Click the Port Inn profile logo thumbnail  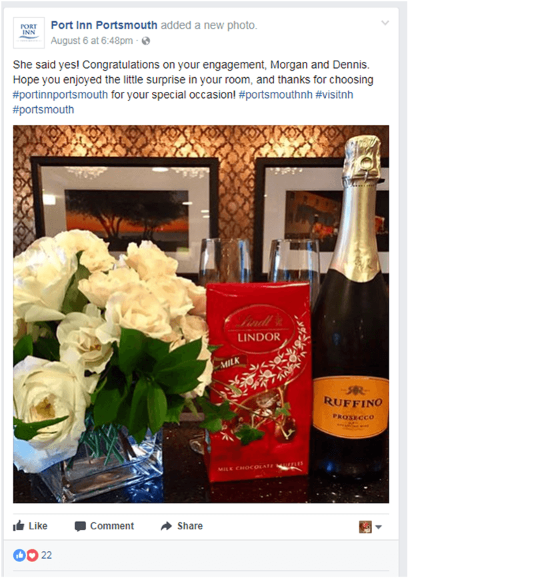pyautogui.click(x=29, y=33)
